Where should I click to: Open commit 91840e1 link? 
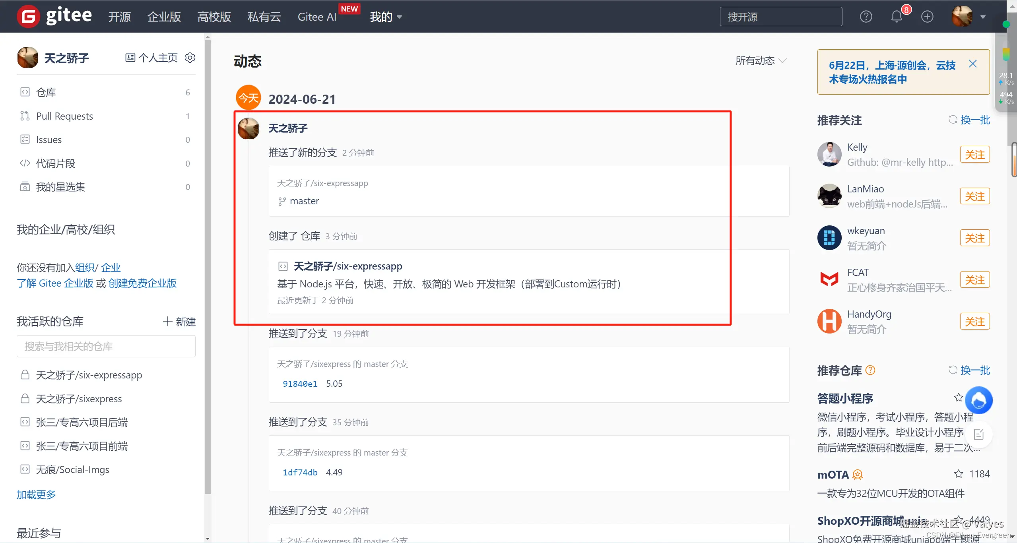[x=300, y=384]
